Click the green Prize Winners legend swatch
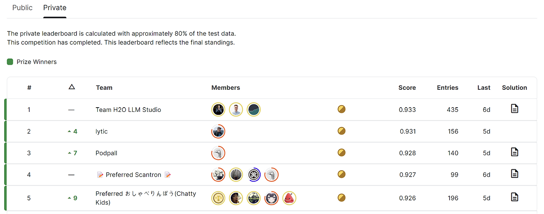This screenshot has width=544, height=214. click(x=10, y=62)
